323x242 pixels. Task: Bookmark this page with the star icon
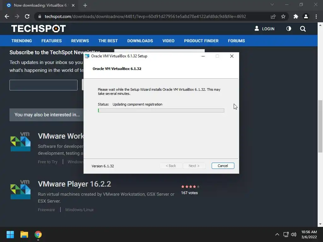point(283,16)
